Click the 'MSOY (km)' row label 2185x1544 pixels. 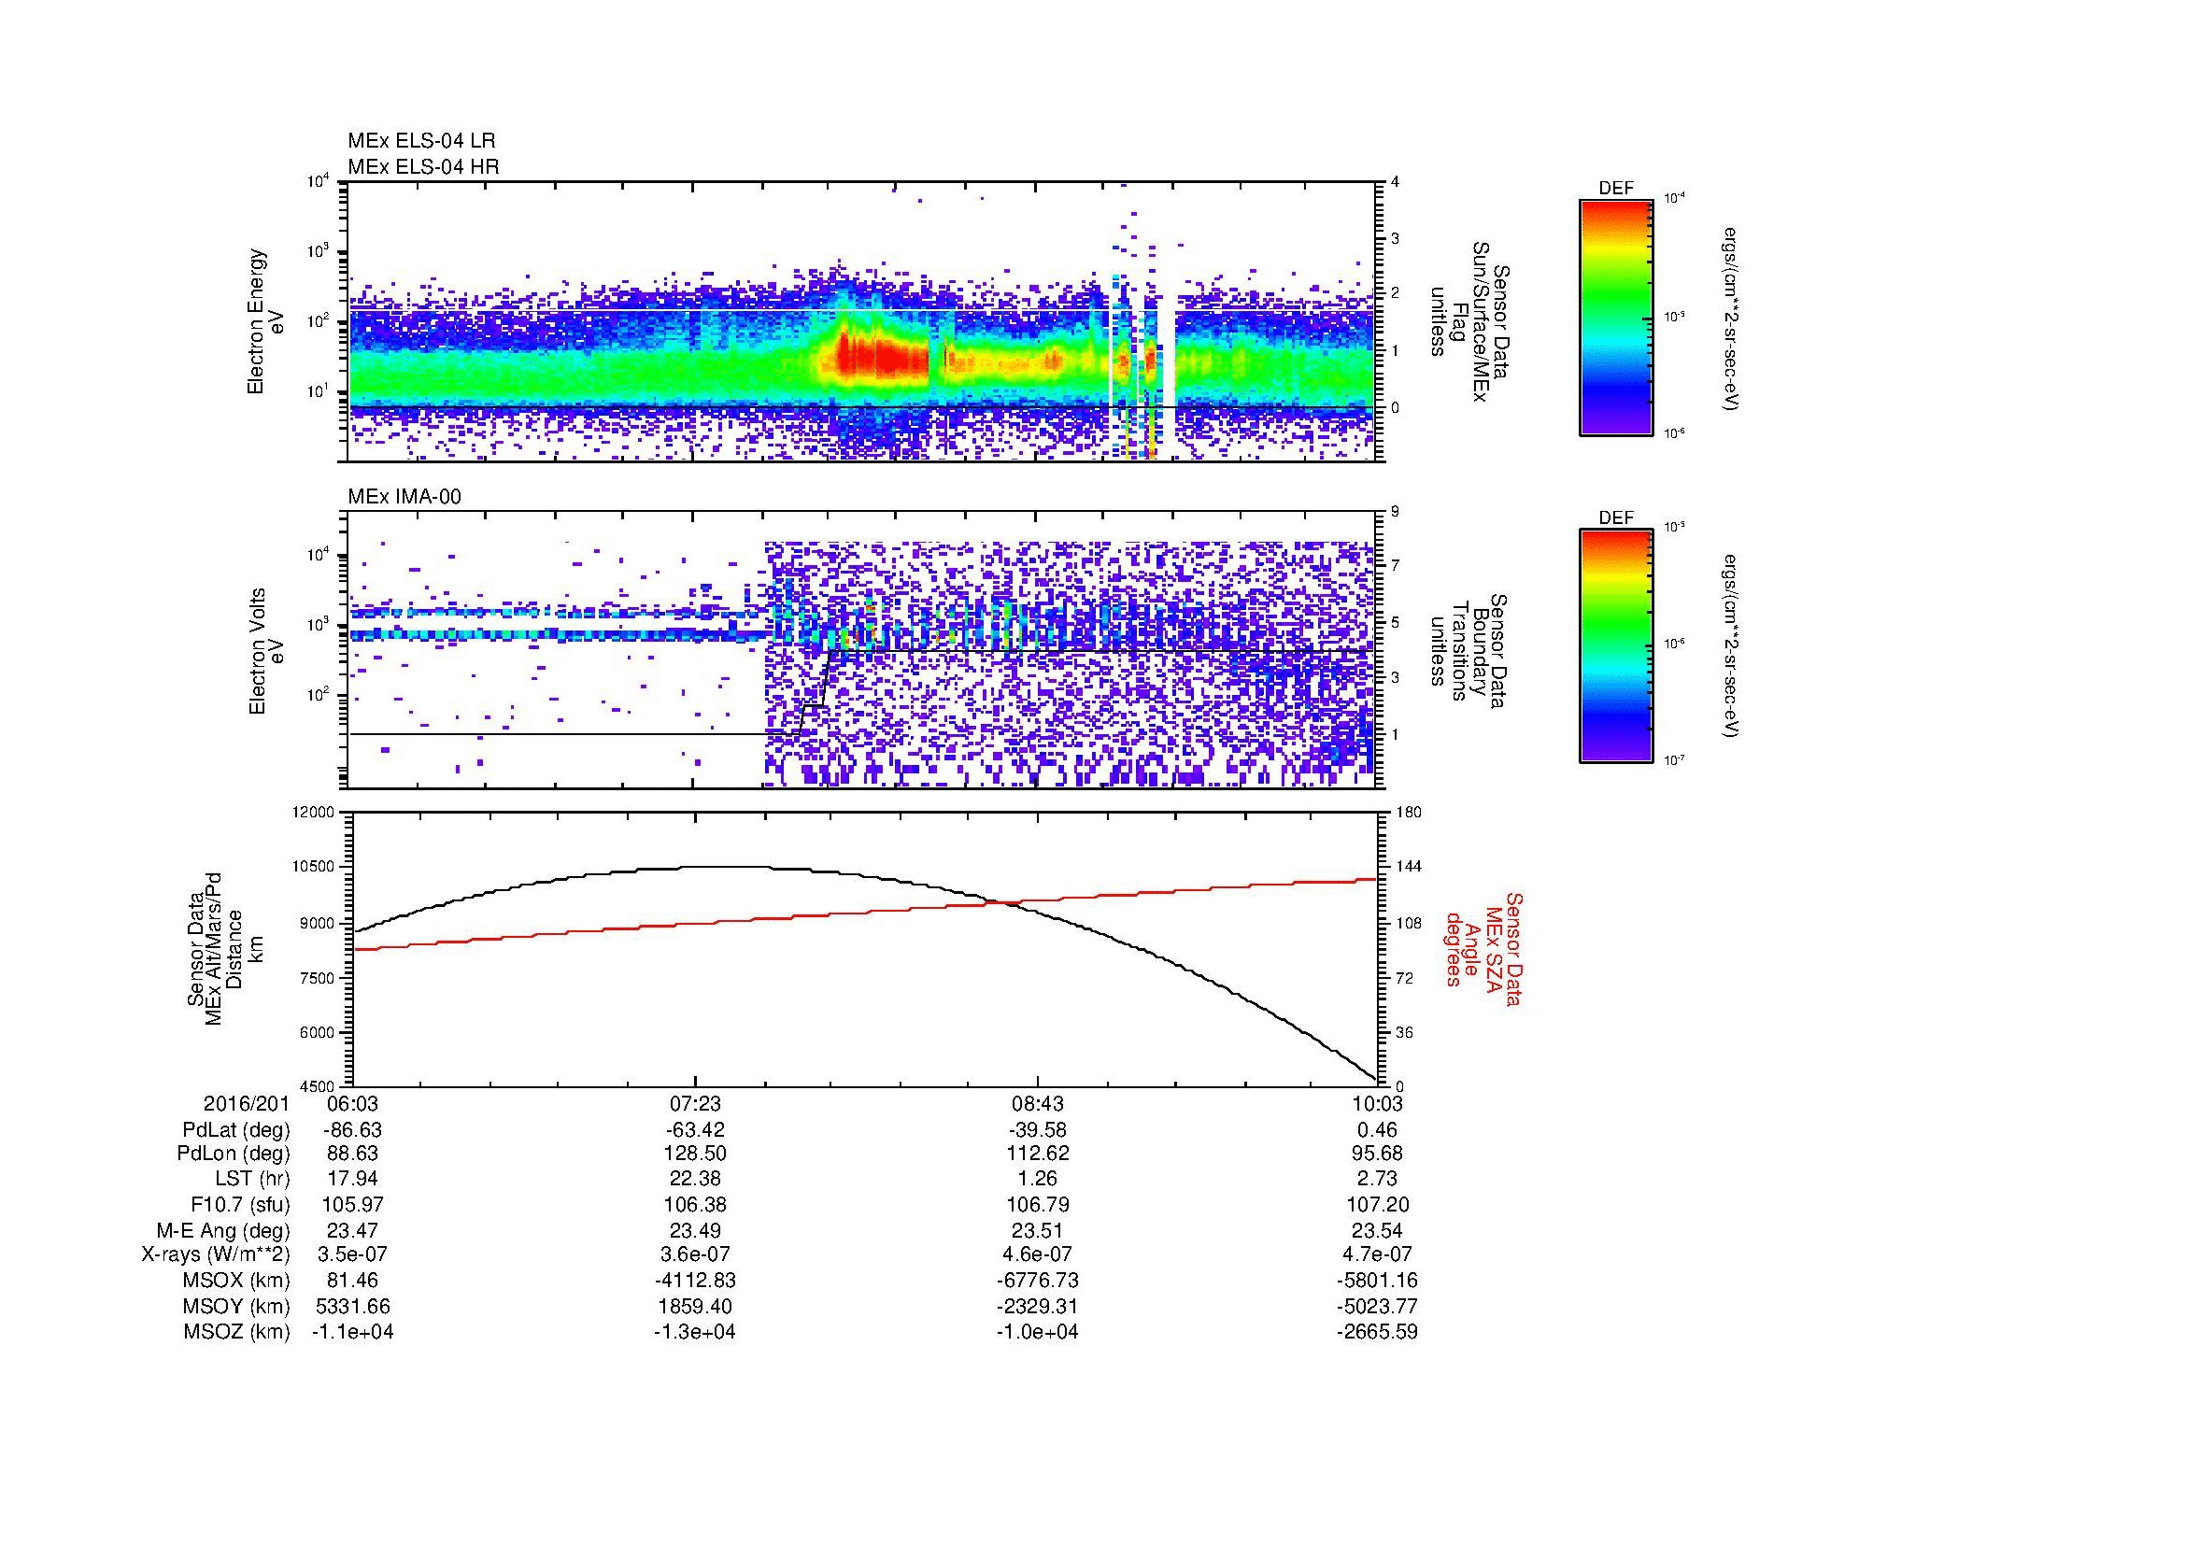click(237, 1306)
